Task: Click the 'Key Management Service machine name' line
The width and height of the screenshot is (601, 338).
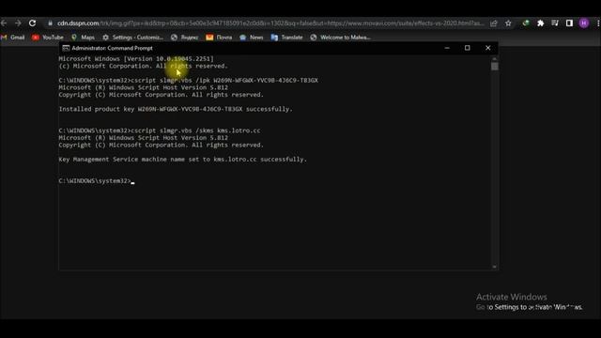Action: [x=183, y=160]
